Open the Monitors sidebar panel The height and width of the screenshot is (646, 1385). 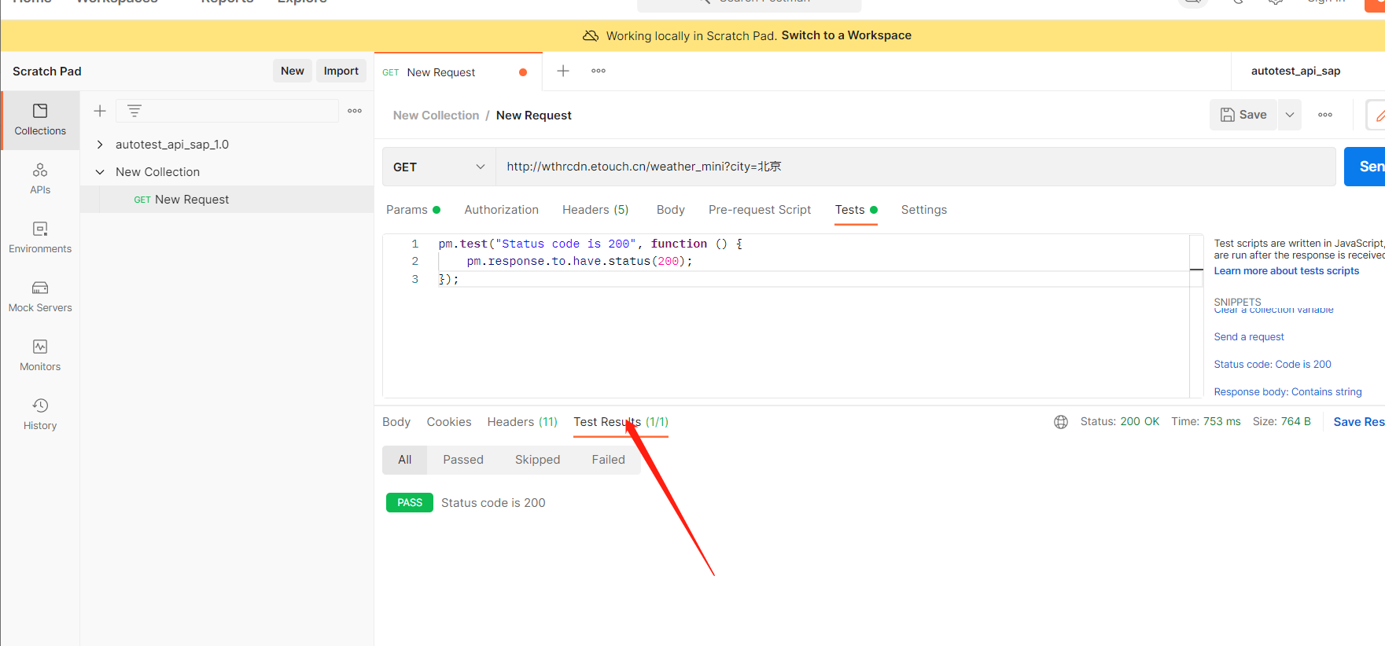click(x=40, y=356)
